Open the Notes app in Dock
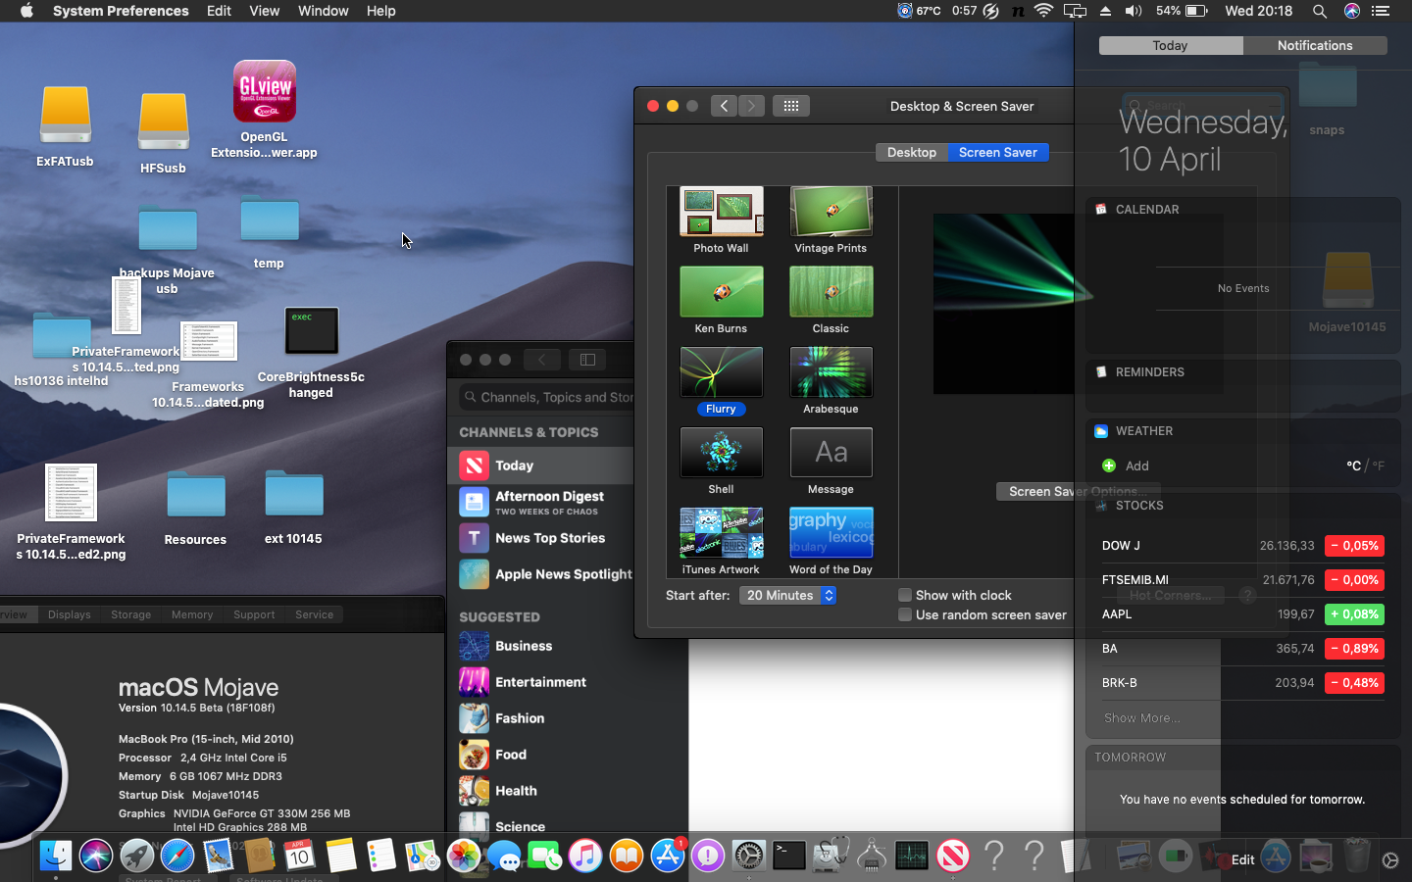The width and height of the screenshot is (1412, 882). 341,856
